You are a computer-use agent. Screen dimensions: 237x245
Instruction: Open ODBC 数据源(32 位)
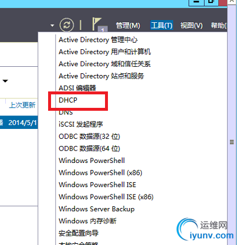point(89,137)
